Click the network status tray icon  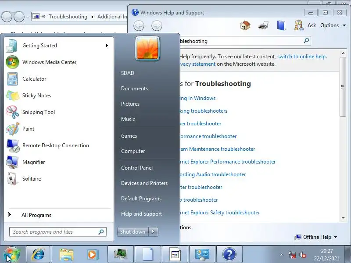point(292,255)
